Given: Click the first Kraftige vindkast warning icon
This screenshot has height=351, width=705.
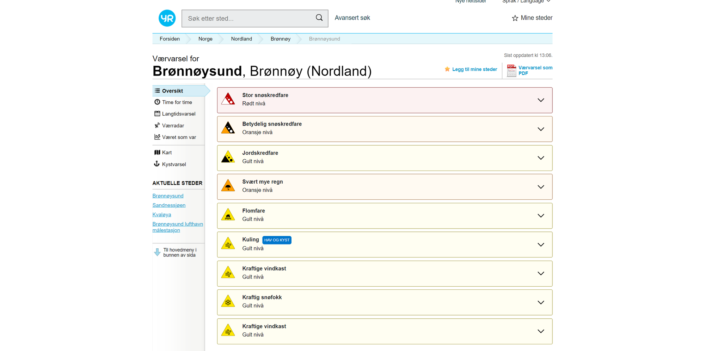Looking at the screenshot, I should tap(228, 273).
